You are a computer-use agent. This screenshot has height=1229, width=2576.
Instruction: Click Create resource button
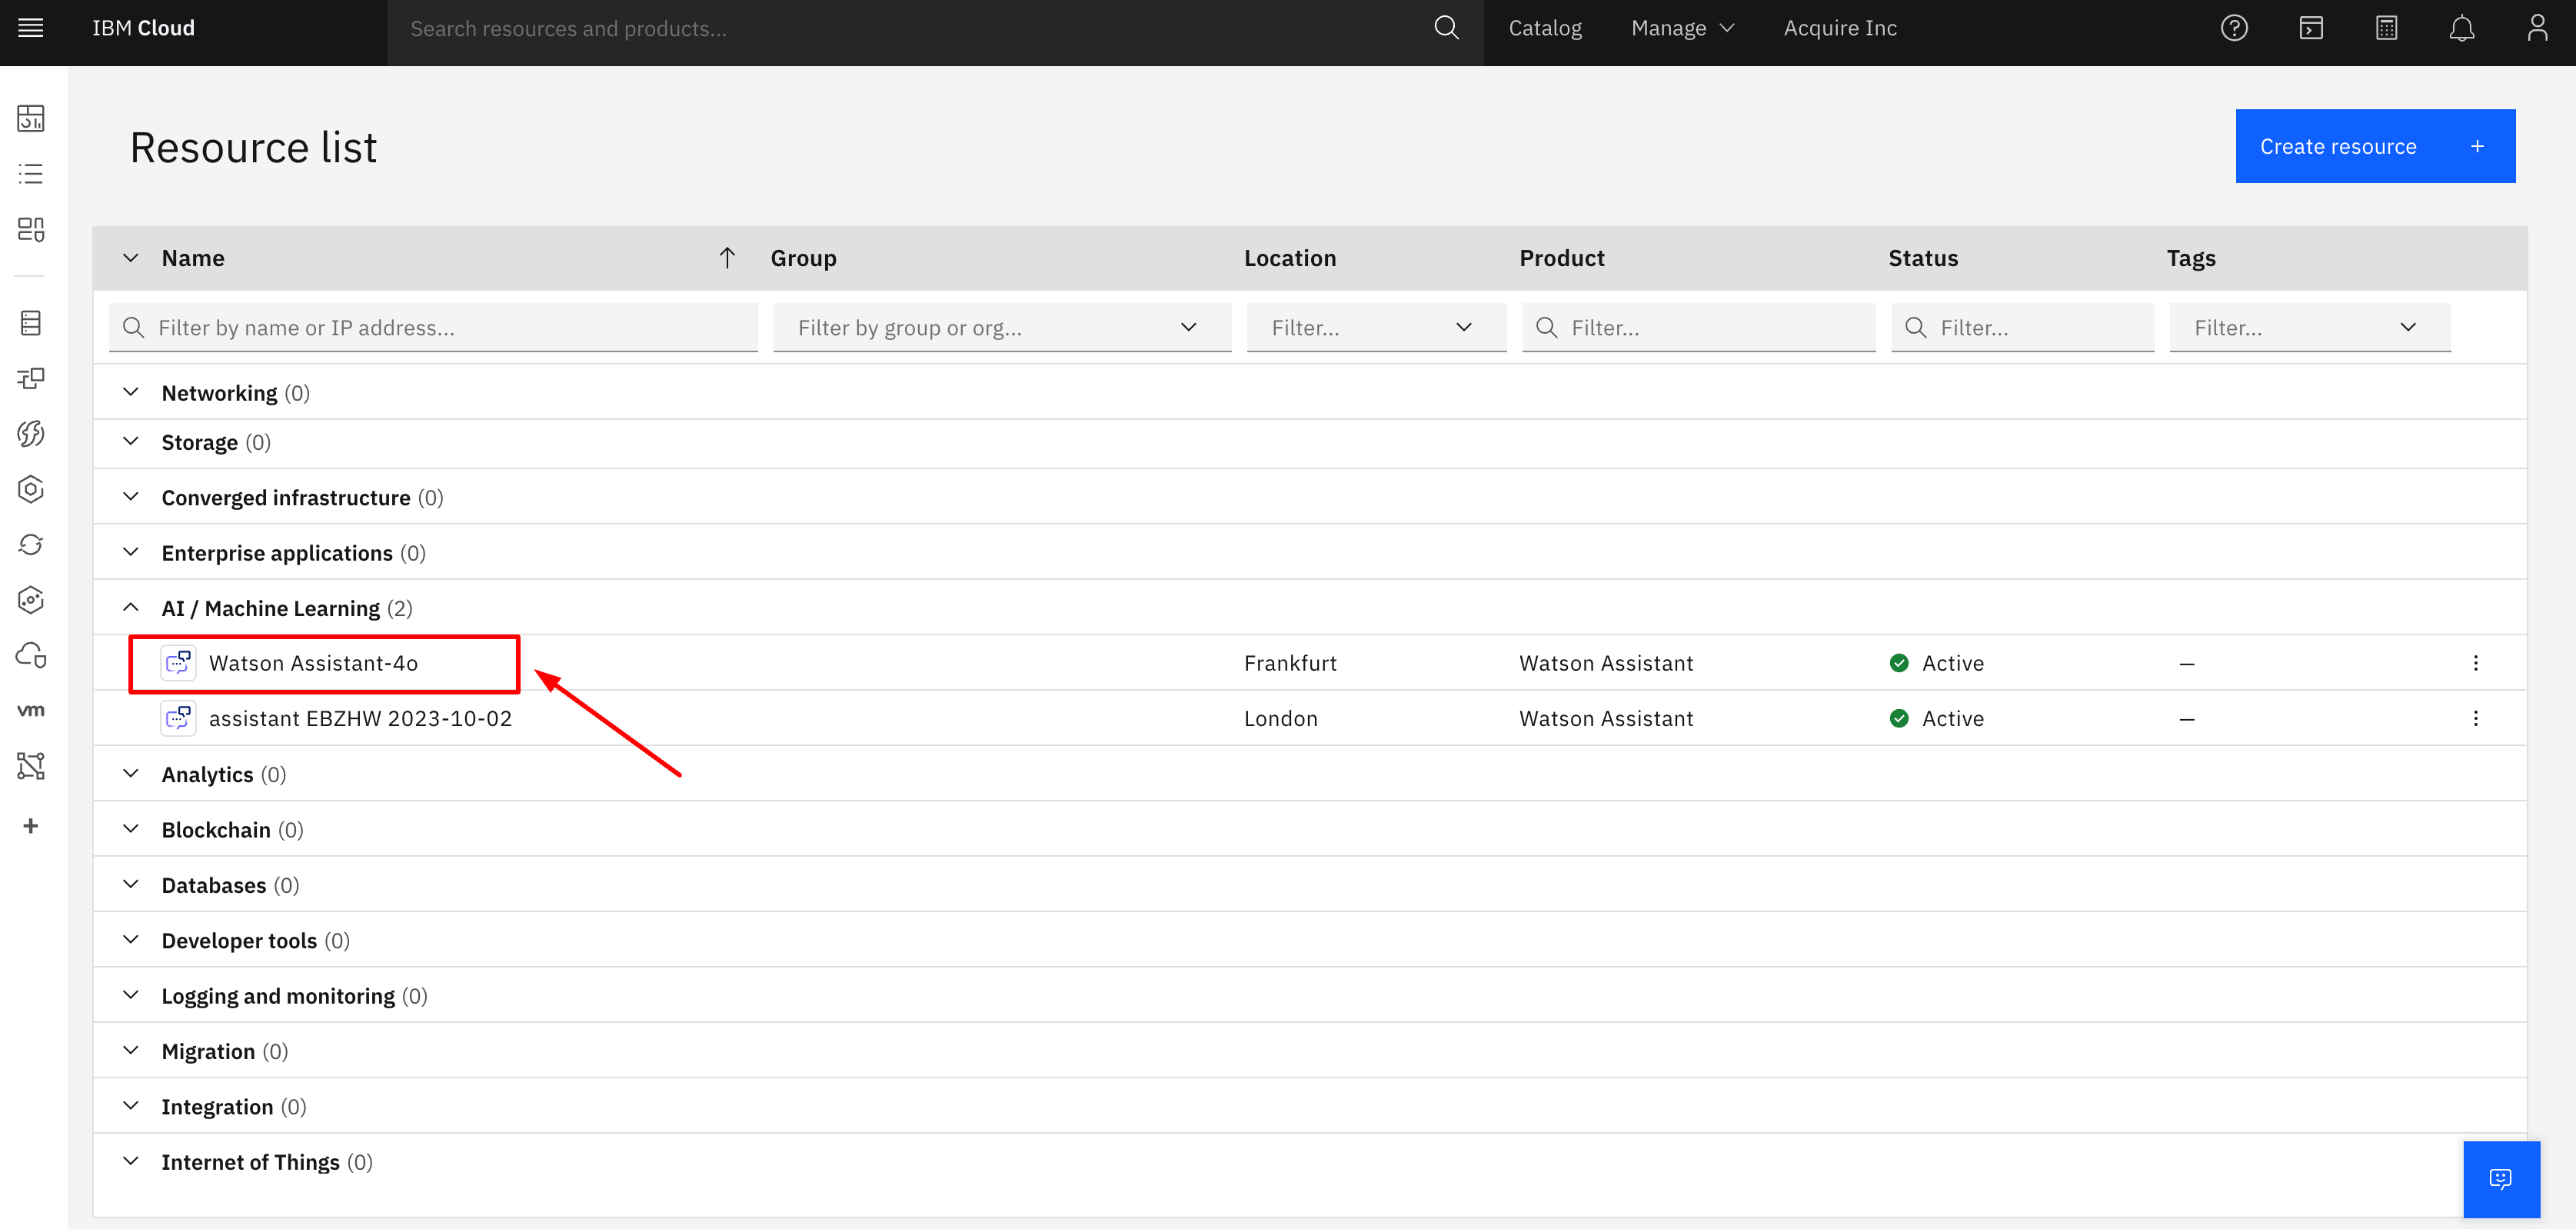[x=2375, y=146]
